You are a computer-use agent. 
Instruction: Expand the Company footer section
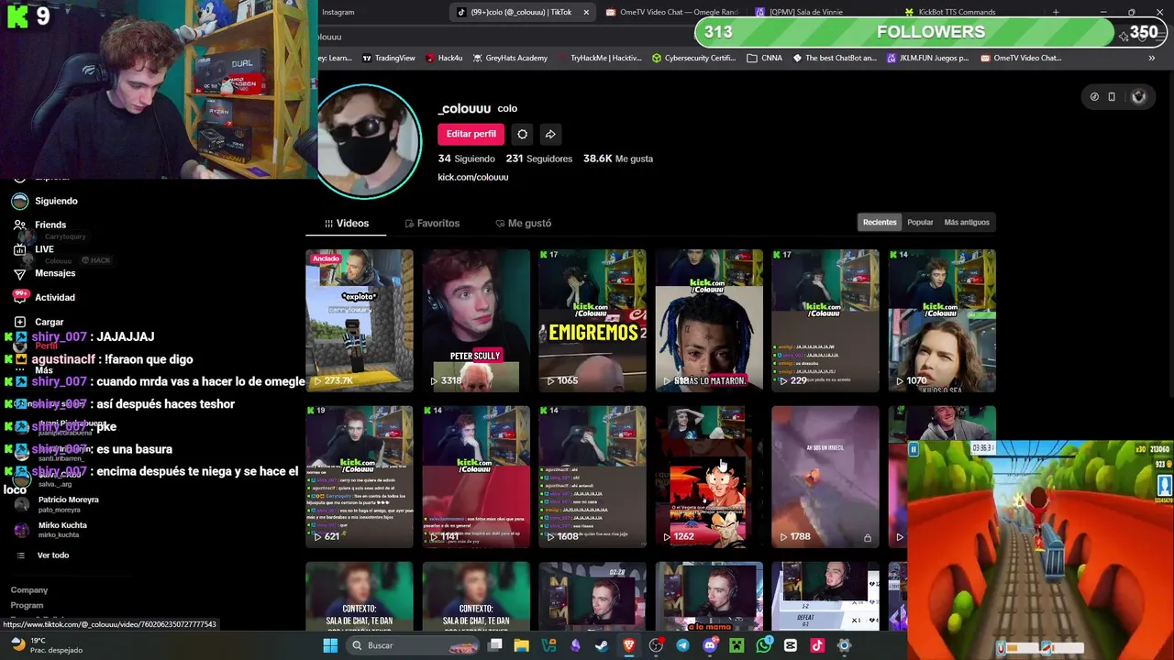click(x=29, y=590)
